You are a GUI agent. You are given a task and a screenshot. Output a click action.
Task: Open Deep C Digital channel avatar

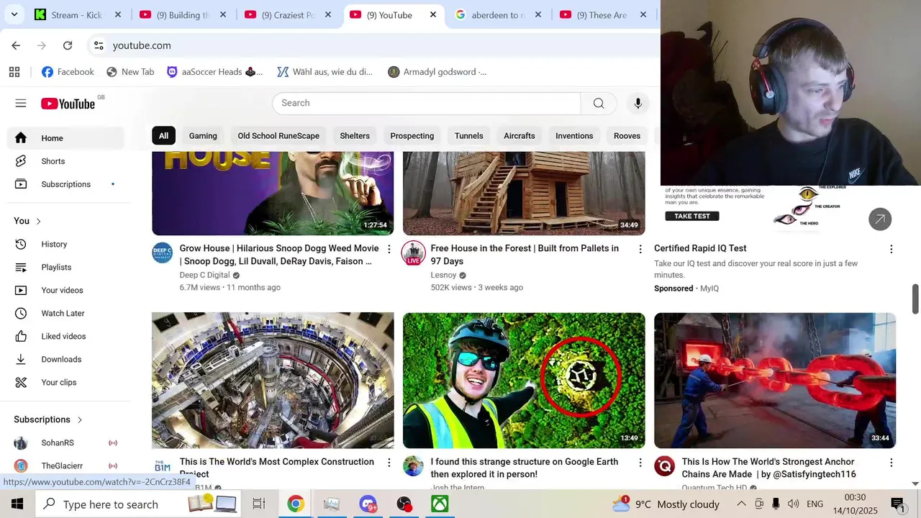(163, 253)
